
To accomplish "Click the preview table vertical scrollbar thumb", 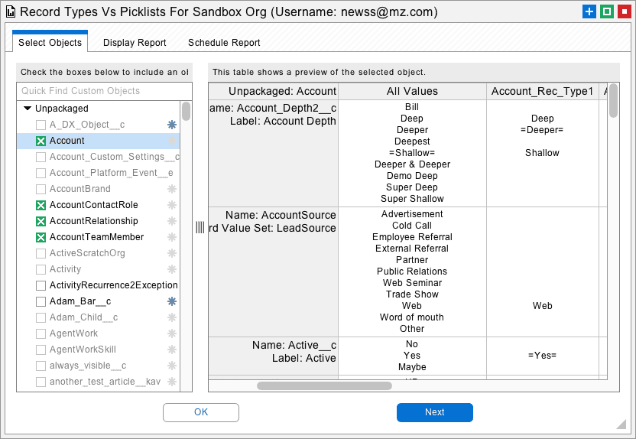I will pyautogui.click(x=613, y=101).
